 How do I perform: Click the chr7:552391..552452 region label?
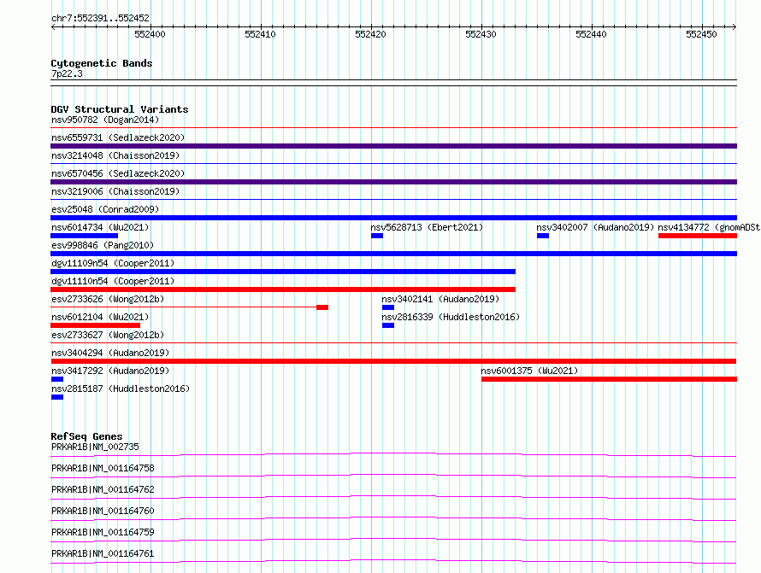[100, 18]
